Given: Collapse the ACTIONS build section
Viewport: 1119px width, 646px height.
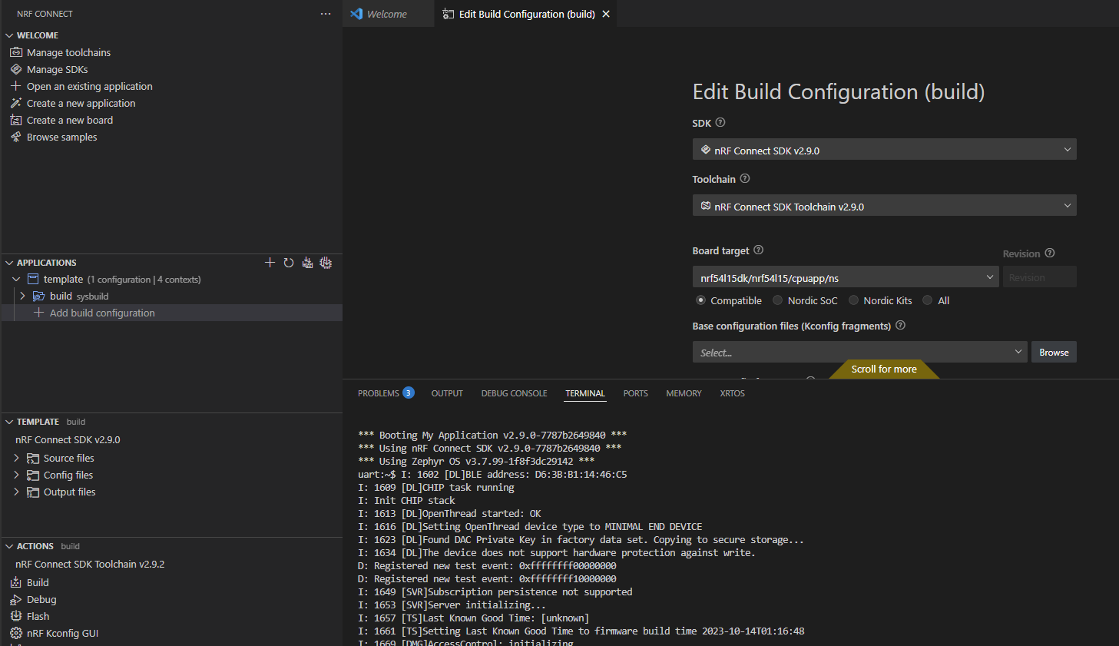Looking at the screenshot, I should pos(9,546).
